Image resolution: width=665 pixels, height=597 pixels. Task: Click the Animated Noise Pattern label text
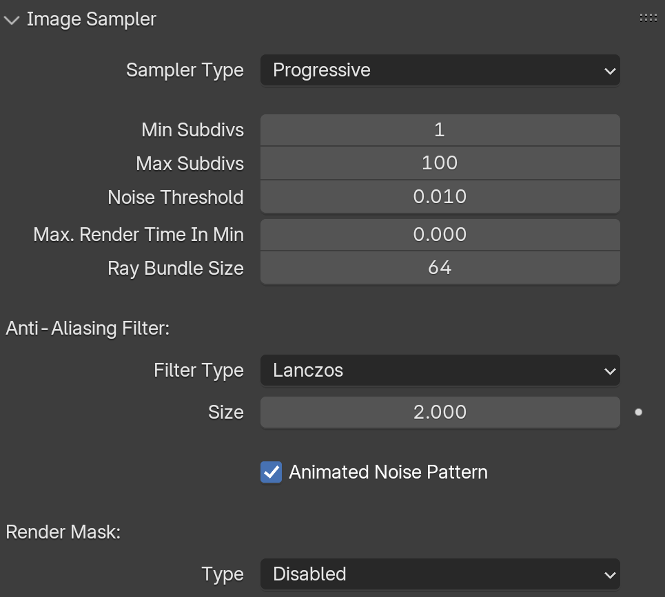[388, 472]
